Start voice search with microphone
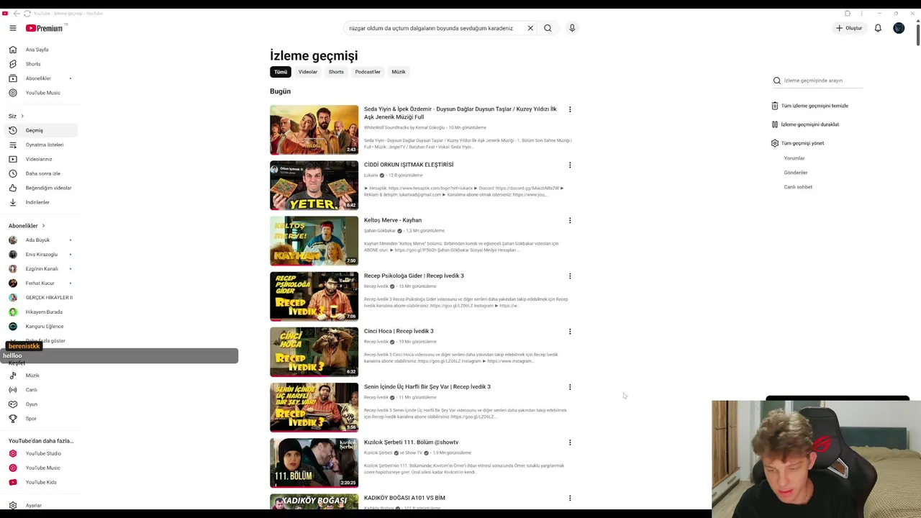 pos(572,28)
